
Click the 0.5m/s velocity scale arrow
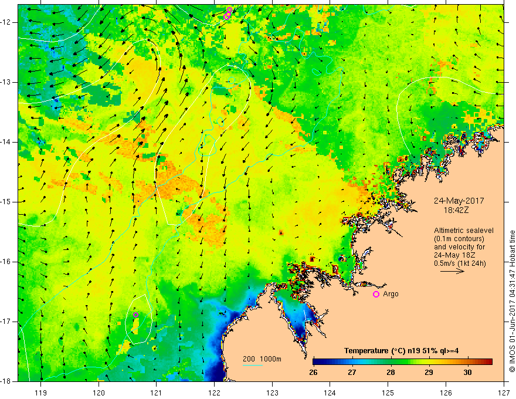(x=452, y=271)
